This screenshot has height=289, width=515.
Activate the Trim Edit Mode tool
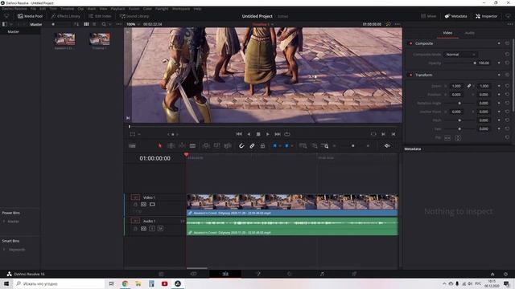coord(171,145)
